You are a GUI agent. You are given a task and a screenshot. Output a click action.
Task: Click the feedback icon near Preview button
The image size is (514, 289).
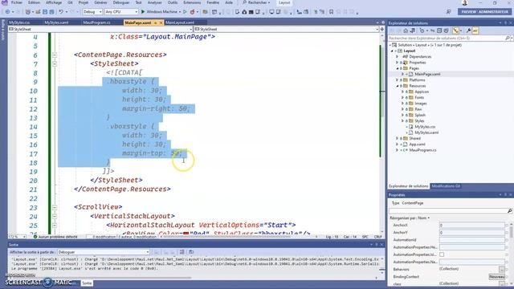pyautogui.click(x=448, y=12)
